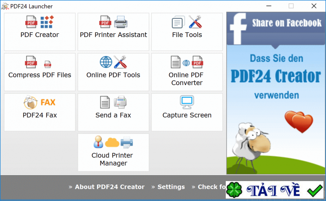Click the small globe icon in Online PDF Converter

(x=186, y=63)
